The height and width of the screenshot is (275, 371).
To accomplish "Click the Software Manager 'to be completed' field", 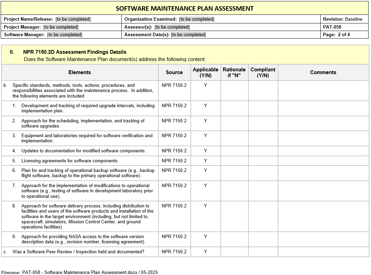I will 65,34.
